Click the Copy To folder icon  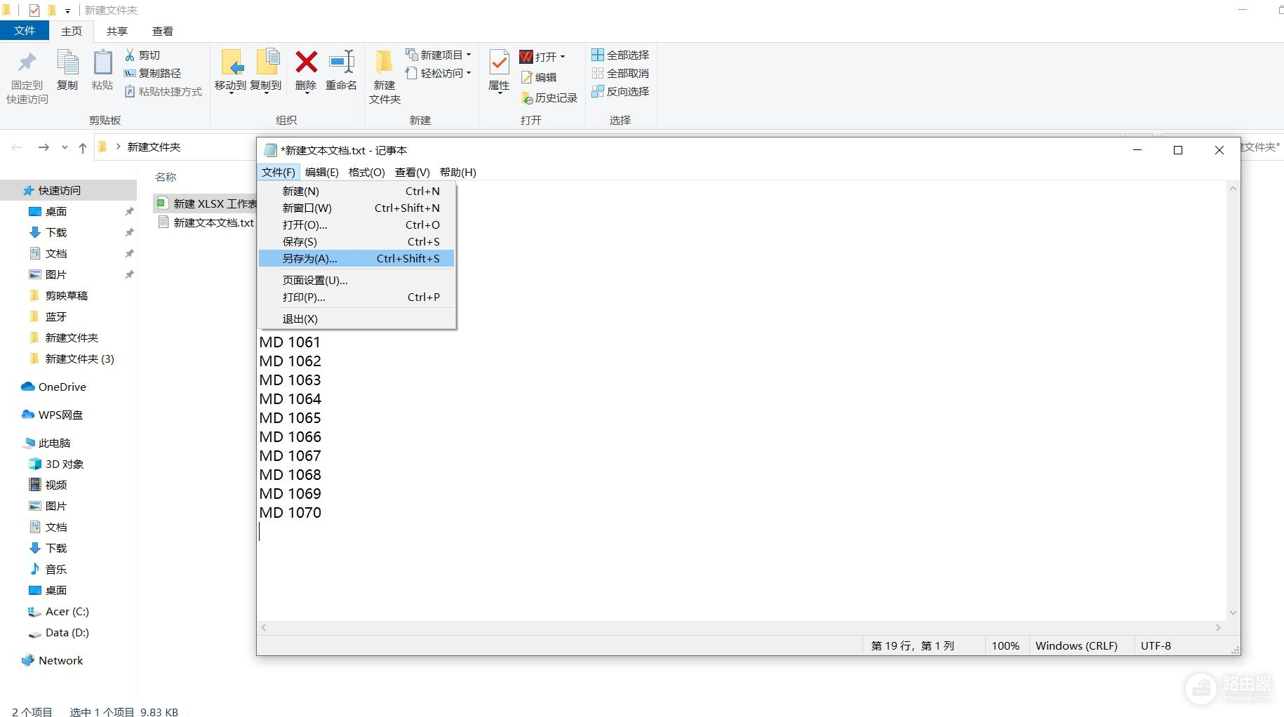[267, 63]
